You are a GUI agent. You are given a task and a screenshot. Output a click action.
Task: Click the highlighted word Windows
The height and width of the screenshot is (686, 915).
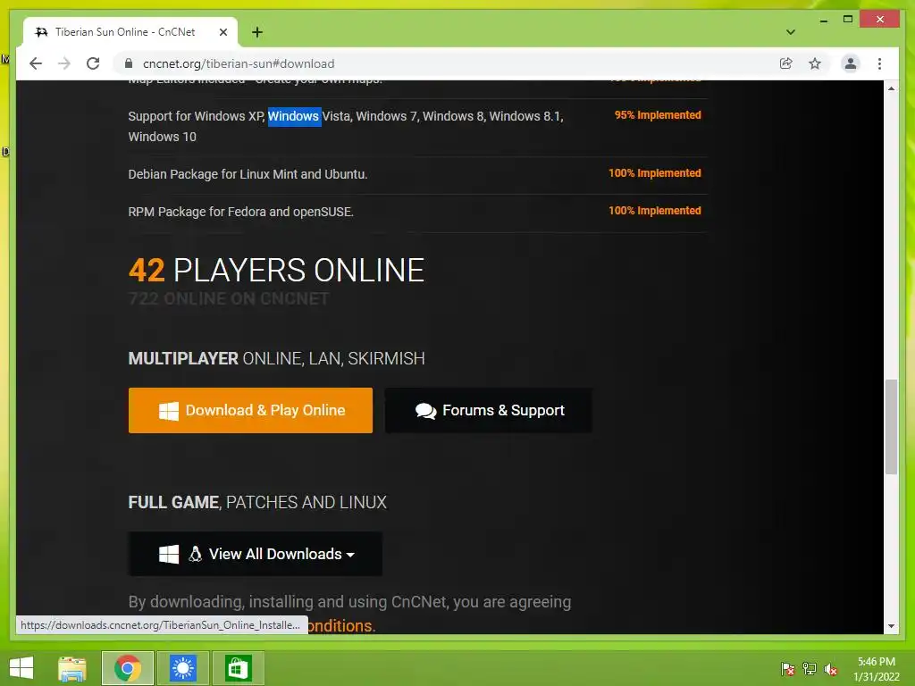click(294, 116)
